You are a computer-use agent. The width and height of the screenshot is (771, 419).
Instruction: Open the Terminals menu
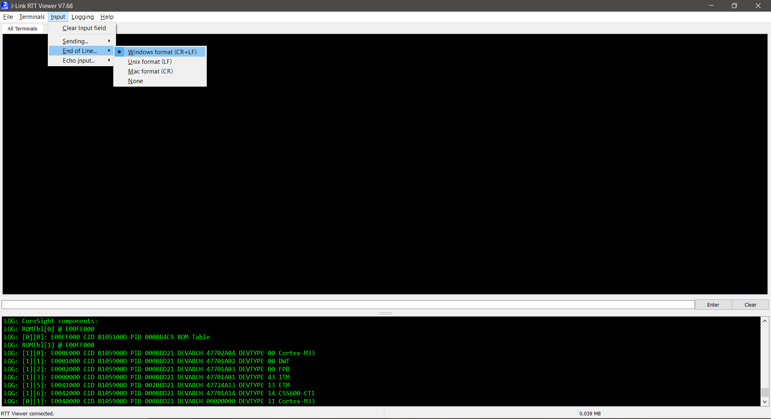coord(32,16)
